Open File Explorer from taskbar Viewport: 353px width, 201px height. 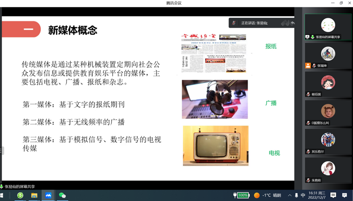pyautogui.click(x=34, y=195)
